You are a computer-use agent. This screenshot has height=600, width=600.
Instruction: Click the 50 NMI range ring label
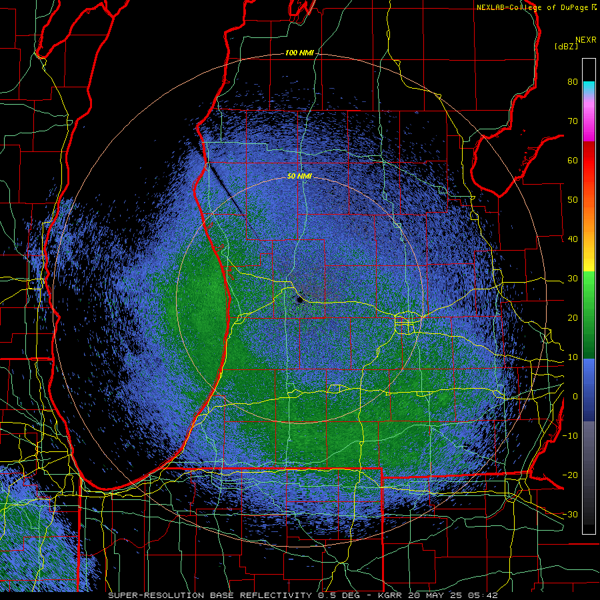[x=299, y=177]
